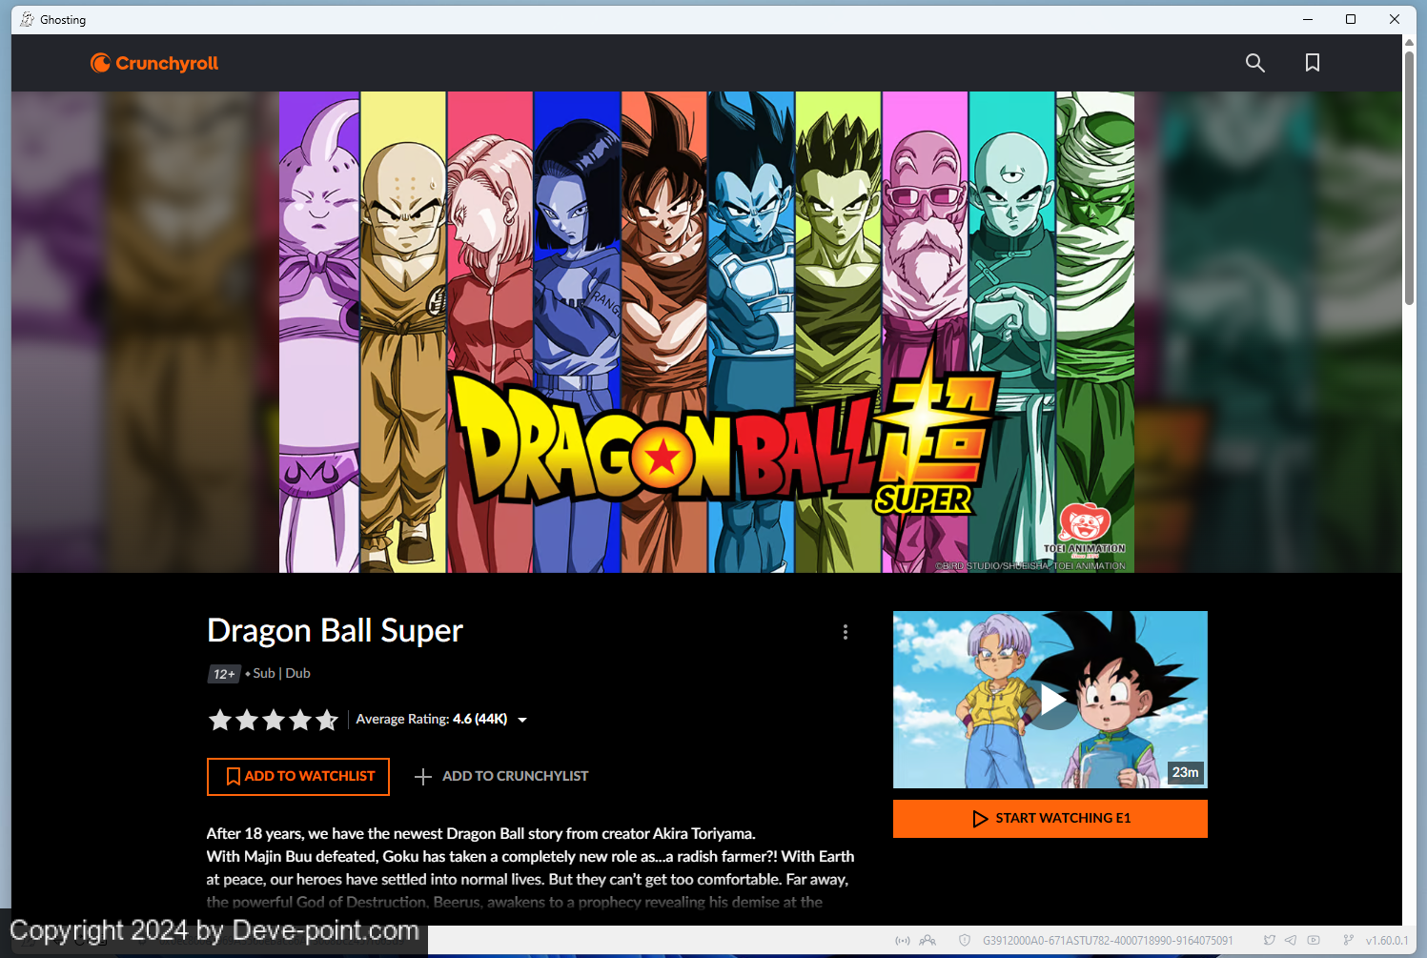Click the shield icon beside ID string
This screenshot has width=1427, height=958.
point(965,940)
